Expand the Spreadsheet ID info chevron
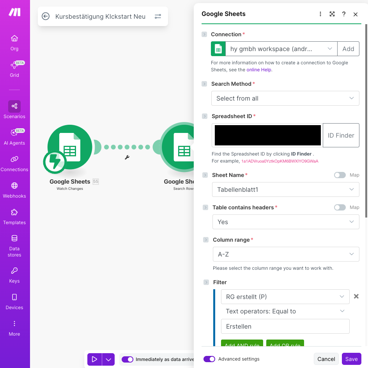 tap(205, 116)
